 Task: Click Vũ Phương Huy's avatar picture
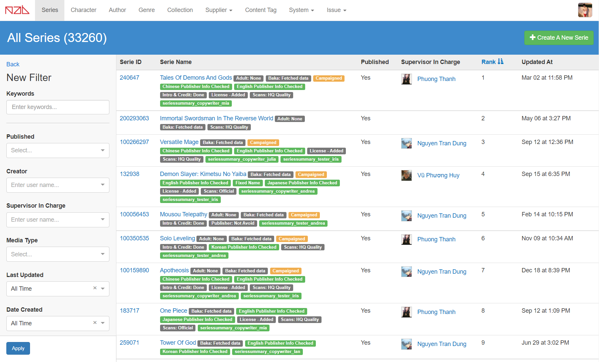(x=406, y=175)
